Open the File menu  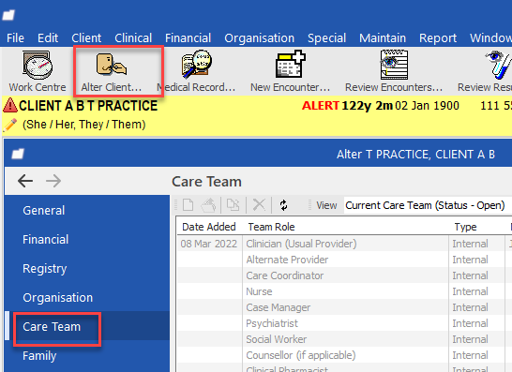(15, 38)
